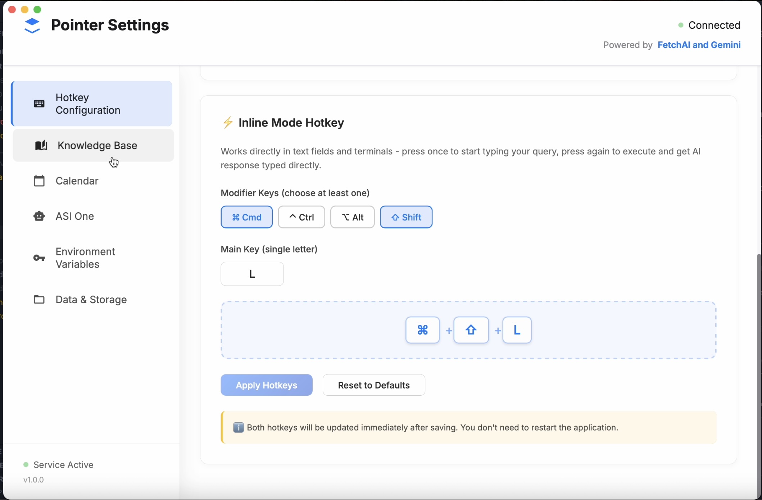Toggle the Cmd modifier key
This screenshot has width=762, height=500.
(x=246, y=217)
